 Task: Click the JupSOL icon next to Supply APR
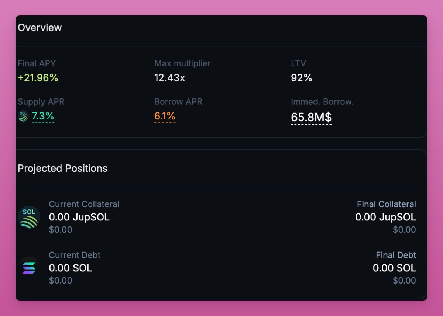23,117
